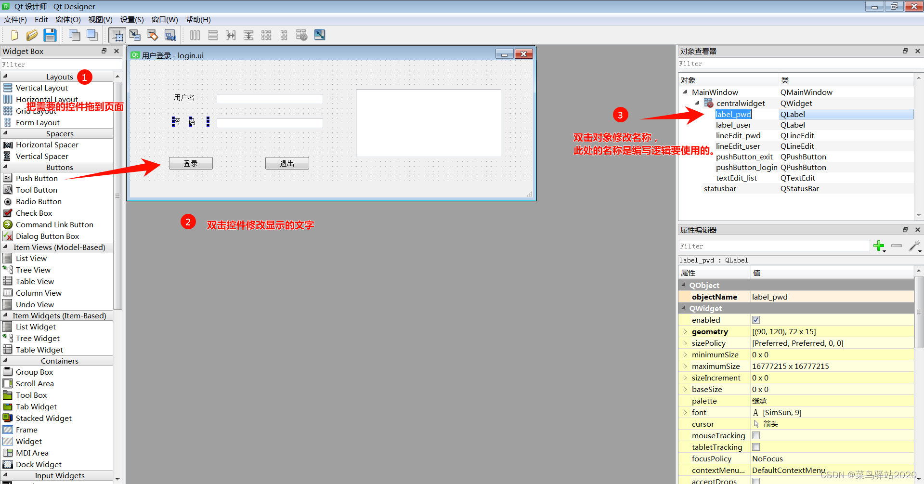This screenshot has height=484, width=924.
Task: Click the New form toolbar icon
Action: pyautogui.click(x=14, y=35)
